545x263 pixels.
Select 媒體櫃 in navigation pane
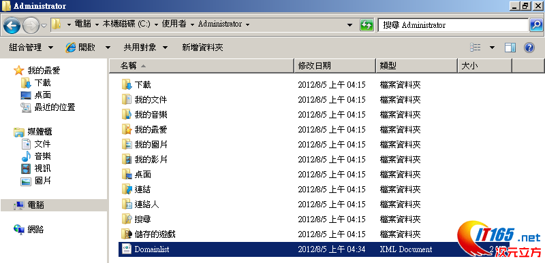33,132
